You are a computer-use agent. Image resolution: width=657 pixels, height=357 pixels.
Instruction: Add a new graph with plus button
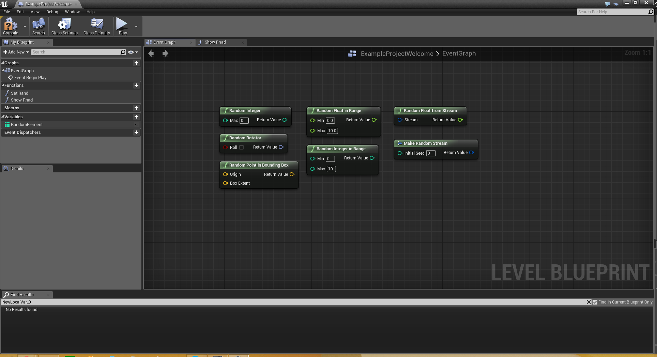coord(136,63)
